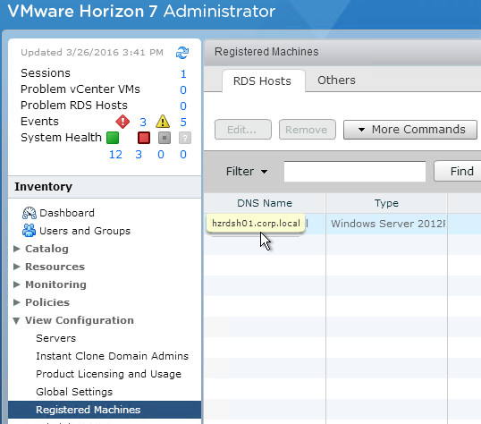The width and height of the screenshot is (481, 424).
Task: Select Global Settings item
Action: pos(74,392)
